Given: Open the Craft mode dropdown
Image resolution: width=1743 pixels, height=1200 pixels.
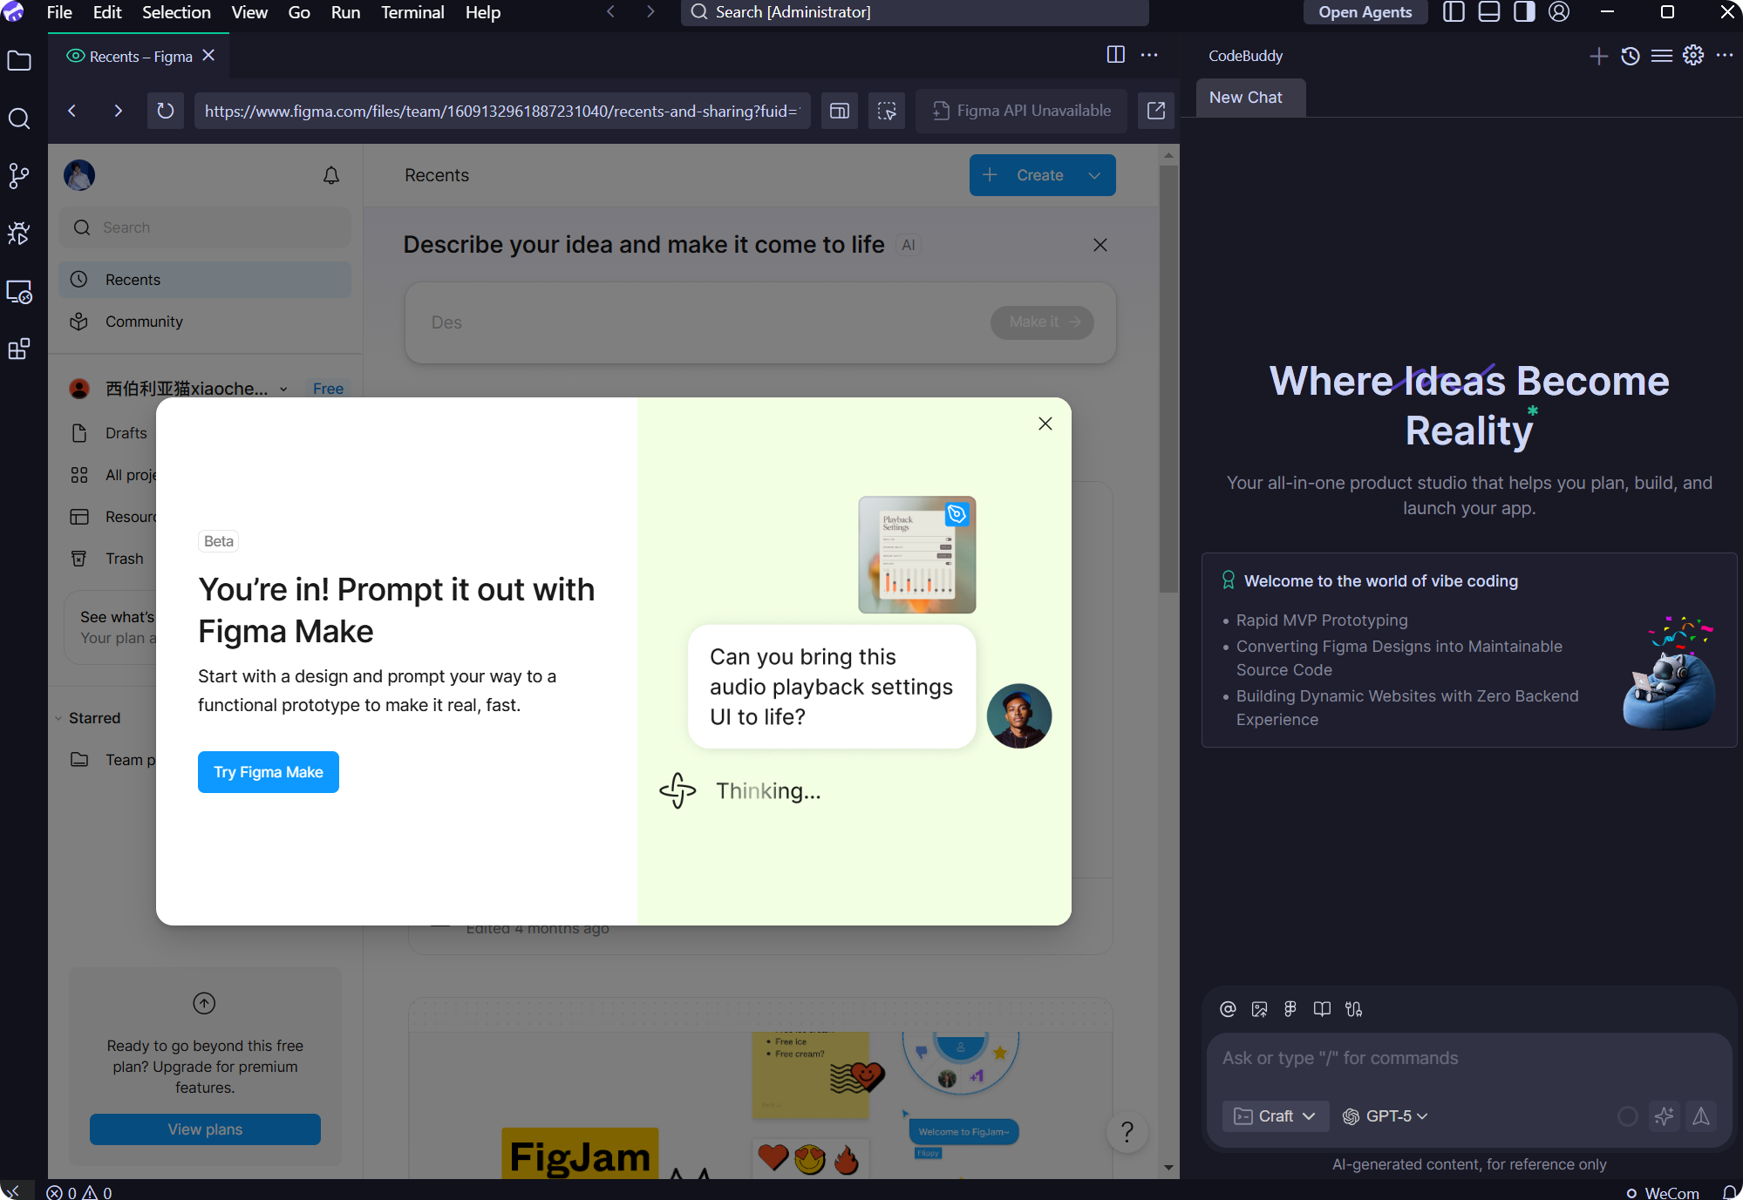Looking at the screenshot, I should [x=1276, y=1116].
